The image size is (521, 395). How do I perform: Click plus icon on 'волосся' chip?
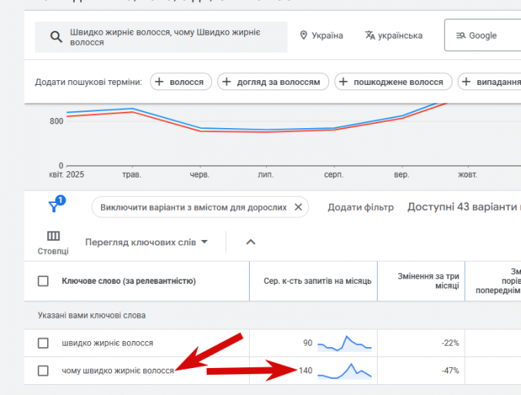[160, 82]
